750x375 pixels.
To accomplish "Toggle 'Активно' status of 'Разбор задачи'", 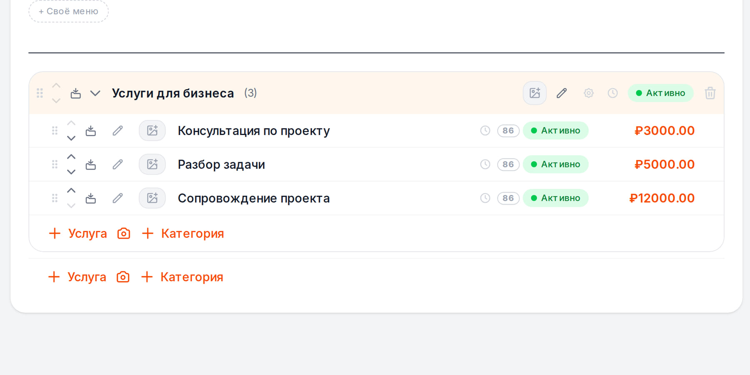I will [x=555, y=165].
